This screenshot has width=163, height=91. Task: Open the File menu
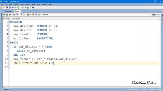point(2,5)
